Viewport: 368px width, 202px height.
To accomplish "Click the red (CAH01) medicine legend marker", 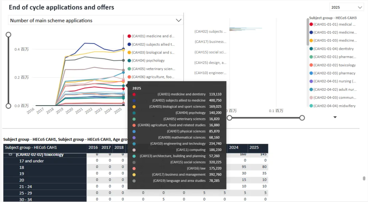I will click(x=129, y=36).
